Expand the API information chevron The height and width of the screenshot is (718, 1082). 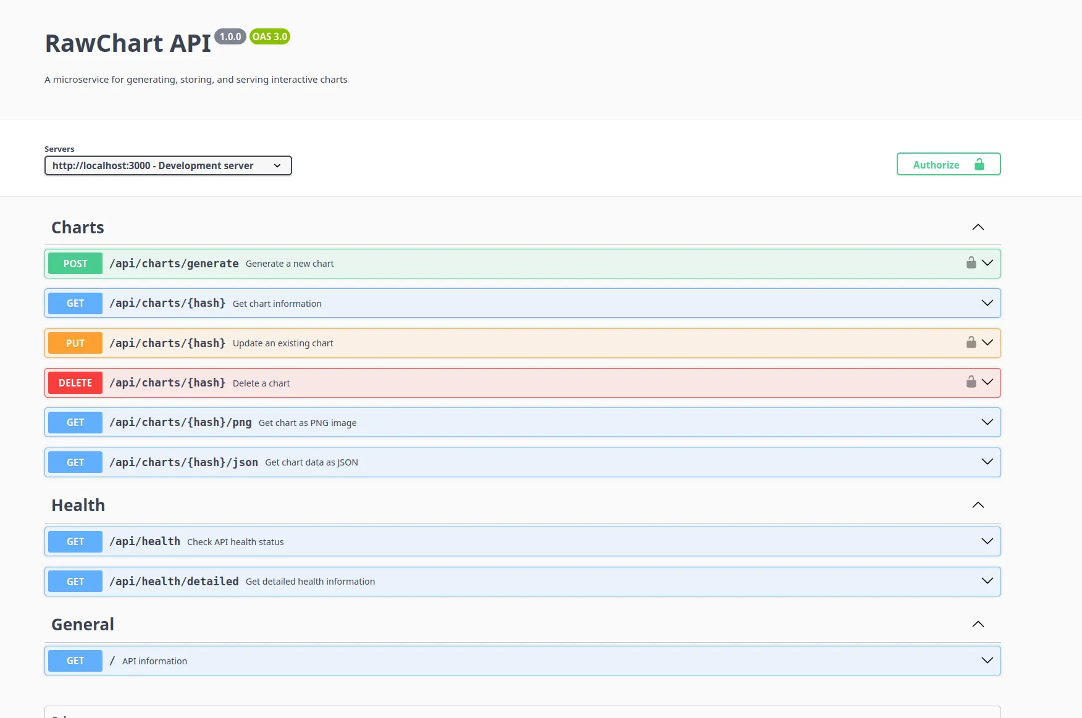pyautogui.click(x=988, y=661)
